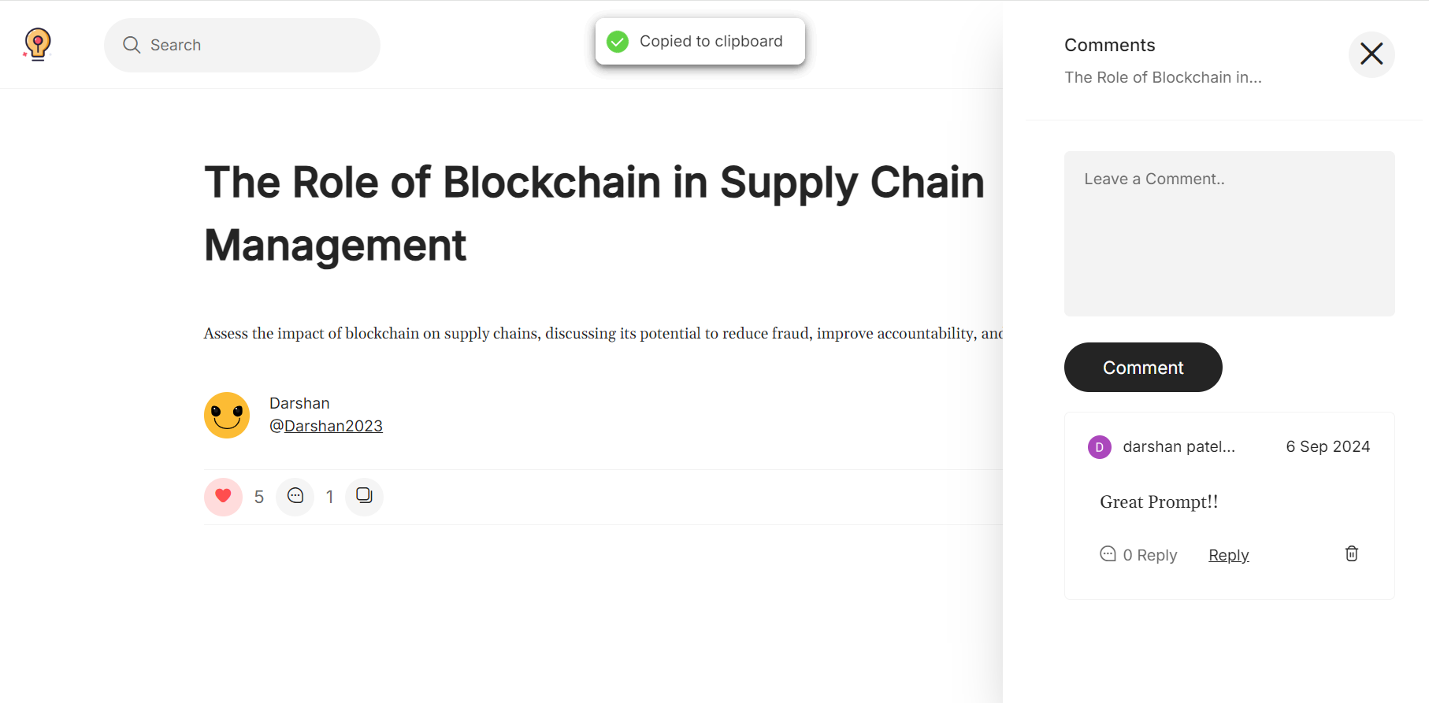Click the purple D commenter avatar
The height and width of the screenshot is (703, 1429).
(x=1099, y=447)
